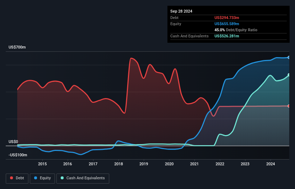The image size is (295, 189).
Task: Click the 2016 x-axis label
Action: pyautogui.click(x=68, y=164)
